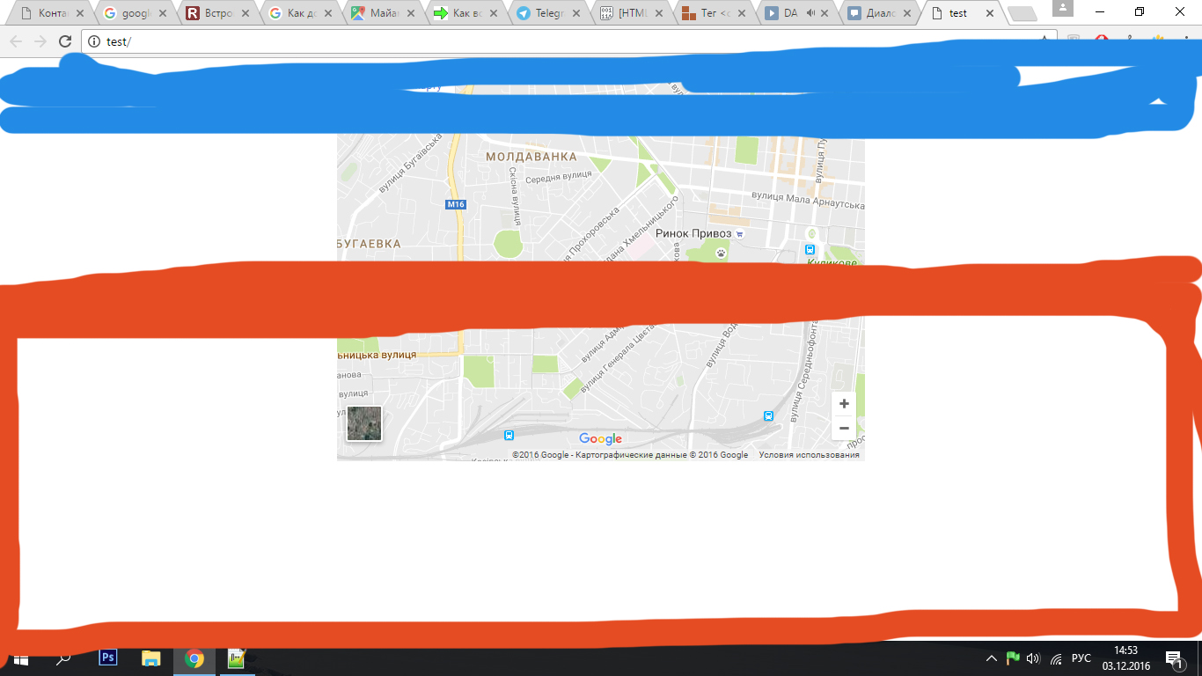
Task: Open Windows taskbar search
Action: click(63, 658)
